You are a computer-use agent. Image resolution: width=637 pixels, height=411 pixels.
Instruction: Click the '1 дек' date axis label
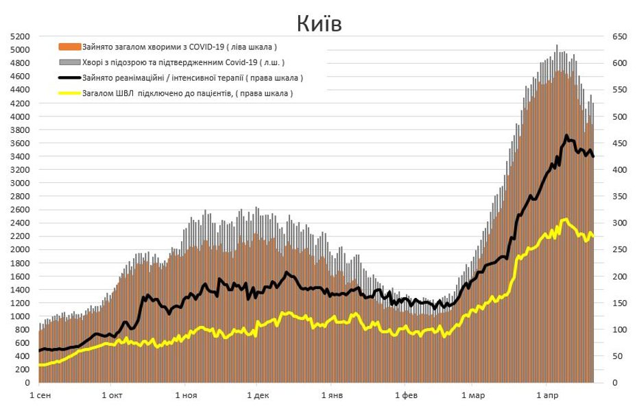258,396
